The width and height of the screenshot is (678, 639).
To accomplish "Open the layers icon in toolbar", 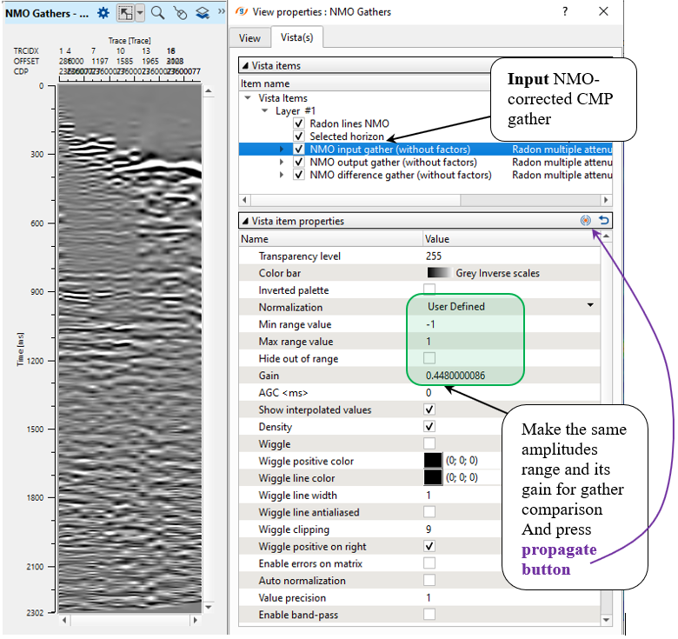I will (202, 13).
